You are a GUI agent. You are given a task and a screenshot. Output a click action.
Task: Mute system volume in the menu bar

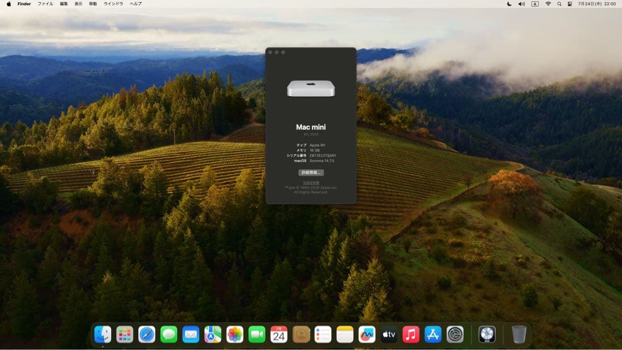tap(521, 5)
